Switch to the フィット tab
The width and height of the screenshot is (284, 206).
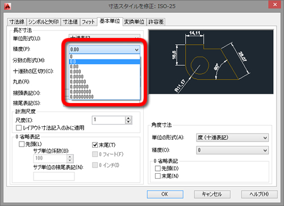coord(88,22)
